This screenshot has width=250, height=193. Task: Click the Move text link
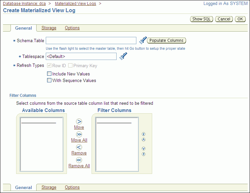79,127
